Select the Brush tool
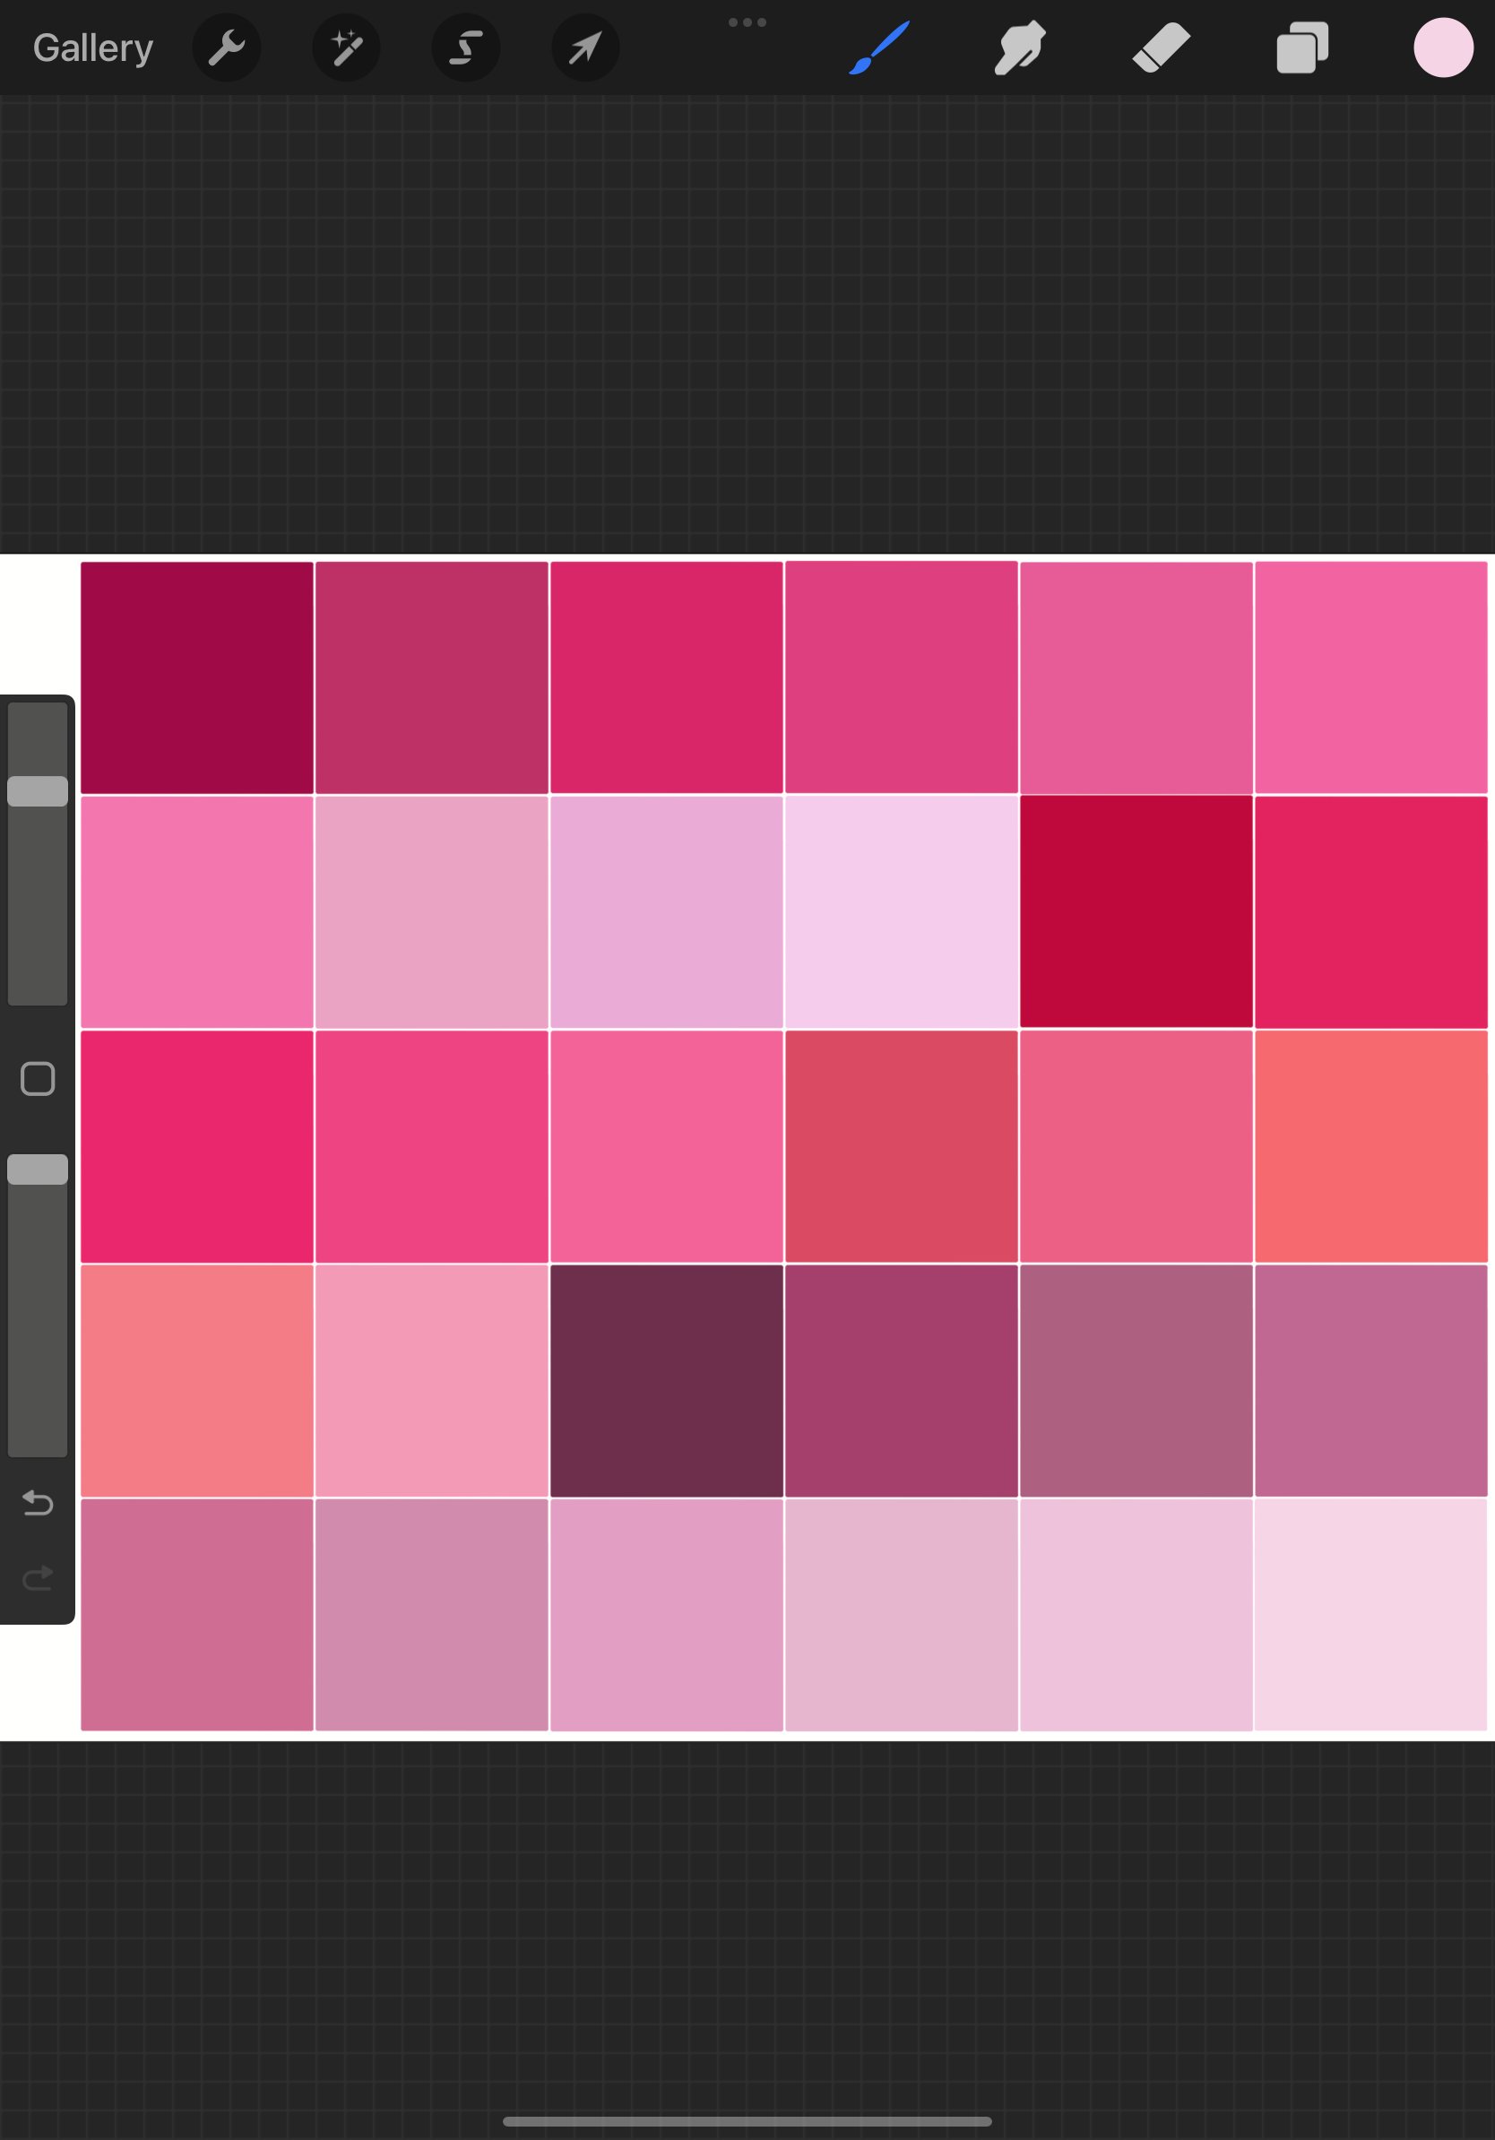This screenshot has width=1495, height=2140. (877, 47)
